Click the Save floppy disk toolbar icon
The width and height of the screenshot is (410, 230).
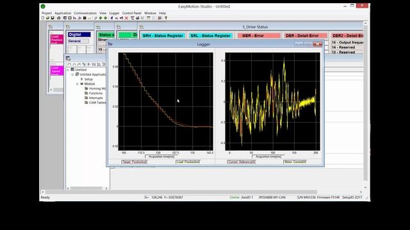[x=53, y=18]
